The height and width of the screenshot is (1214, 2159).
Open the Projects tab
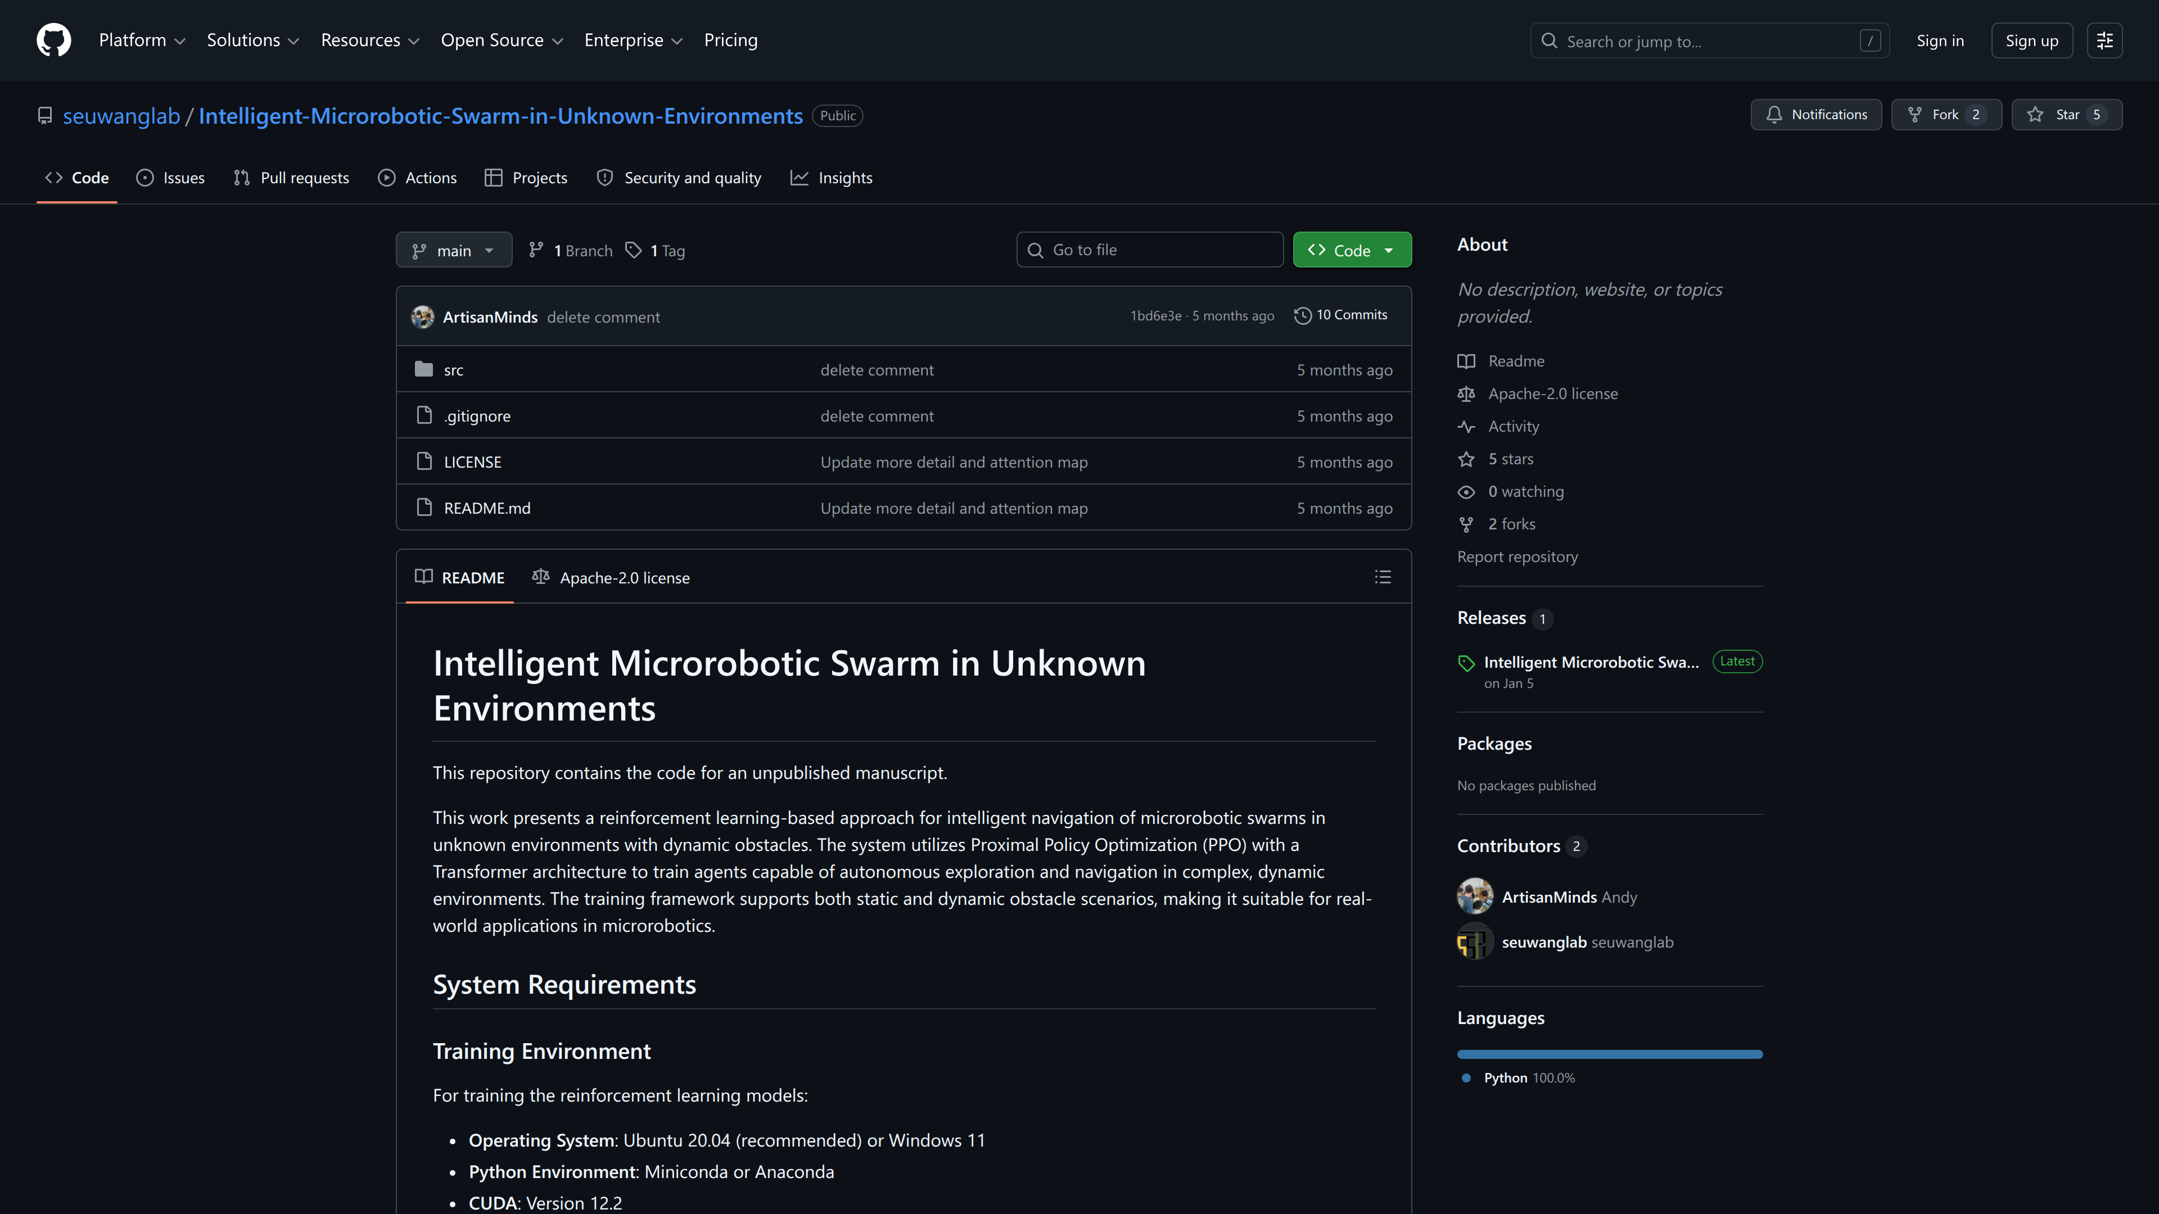(526, 178)
